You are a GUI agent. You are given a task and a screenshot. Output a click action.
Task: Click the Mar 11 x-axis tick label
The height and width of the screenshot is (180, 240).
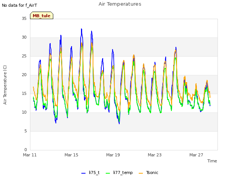[x=30, y=155]
